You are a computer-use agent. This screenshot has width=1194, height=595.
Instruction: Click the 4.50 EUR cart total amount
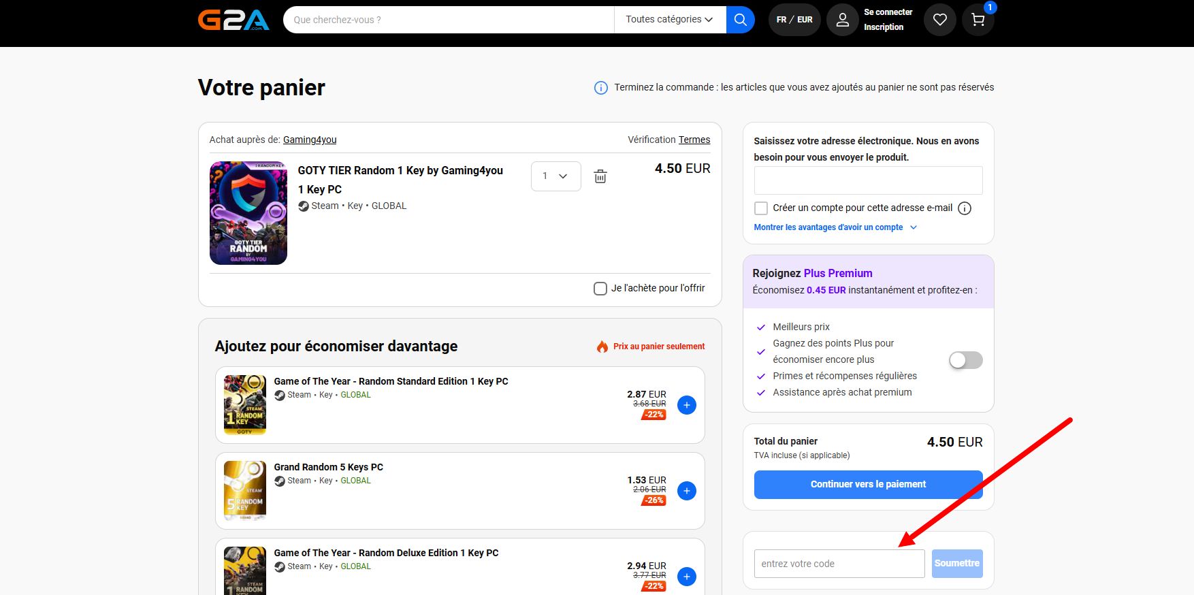coord(955,443)
